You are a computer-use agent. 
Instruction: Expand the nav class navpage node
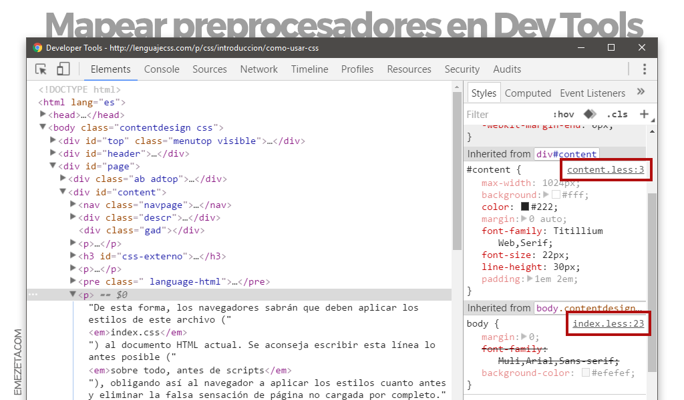click(73, 204)
